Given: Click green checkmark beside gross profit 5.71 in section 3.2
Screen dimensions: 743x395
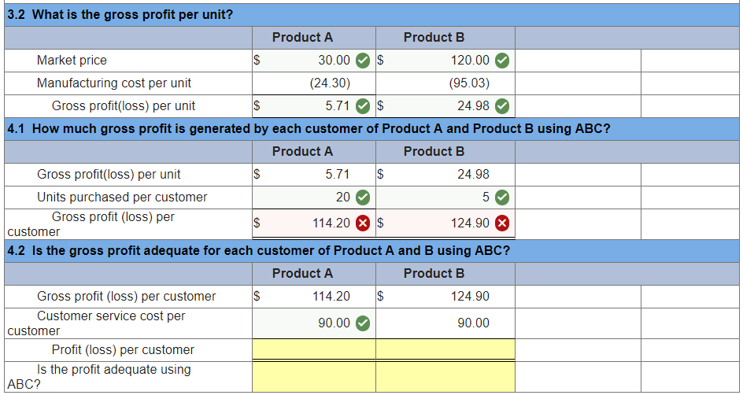Looking at the screenshot, I should pyautogui.click(x=363, y=106).
